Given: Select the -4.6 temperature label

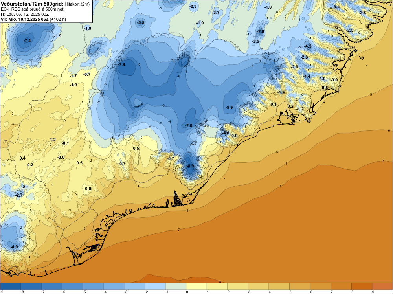Looking at the screenshot, I should coord(226,133).
